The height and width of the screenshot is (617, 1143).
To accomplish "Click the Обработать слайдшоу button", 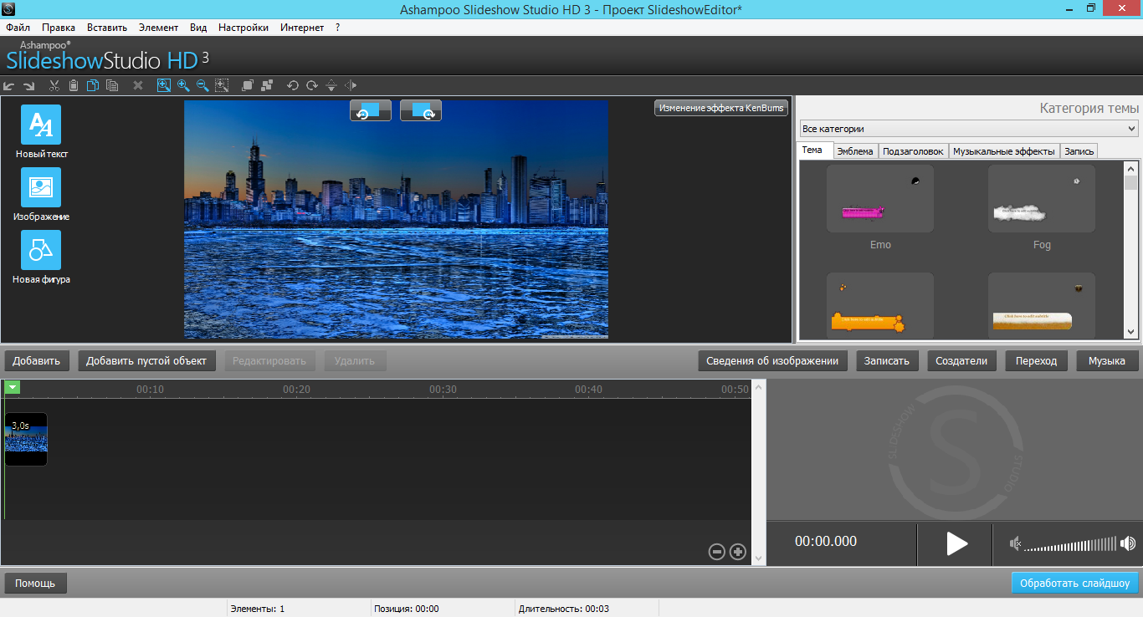I will pyautogui.click(x=1074, y=583).
